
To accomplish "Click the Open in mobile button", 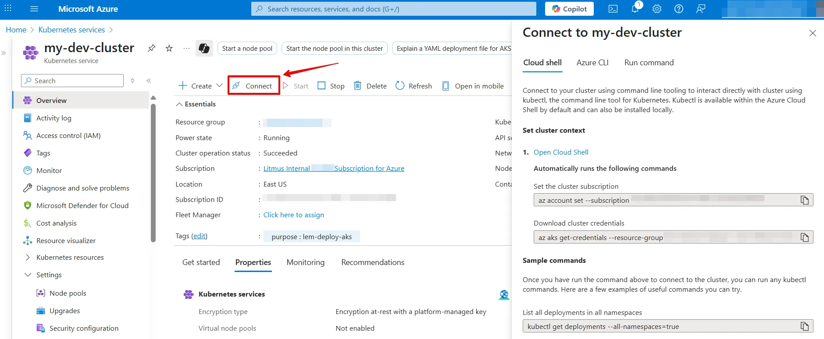I will point(473,86).
